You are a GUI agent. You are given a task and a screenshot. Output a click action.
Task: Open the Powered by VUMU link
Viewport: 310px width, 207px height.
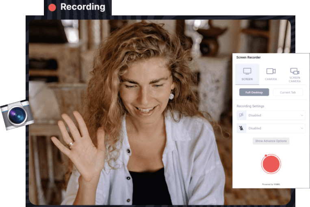point(271,184)
